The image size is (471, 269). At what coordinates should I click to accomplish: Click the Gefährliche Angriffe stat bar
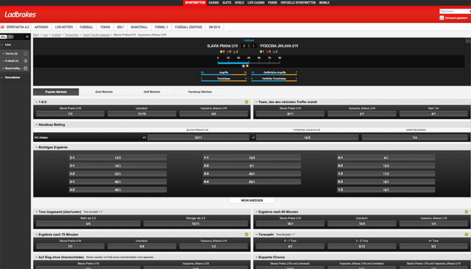275,74
